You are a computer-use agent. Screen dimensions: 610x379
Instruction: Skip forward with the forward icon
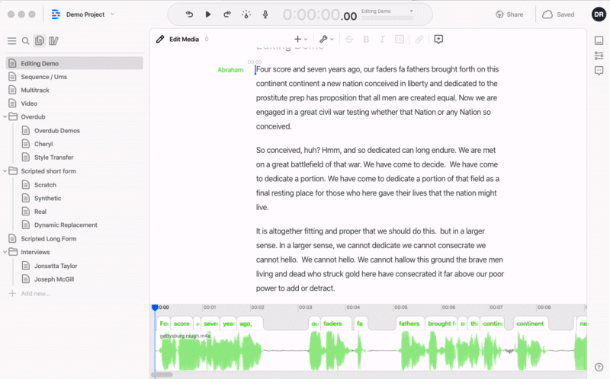(226, 14)
